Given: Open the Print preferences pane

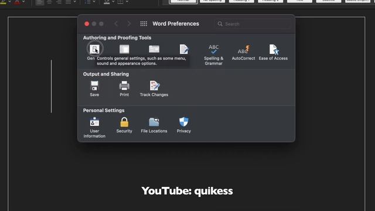Looking at the screenshot, I should [124, 89].
